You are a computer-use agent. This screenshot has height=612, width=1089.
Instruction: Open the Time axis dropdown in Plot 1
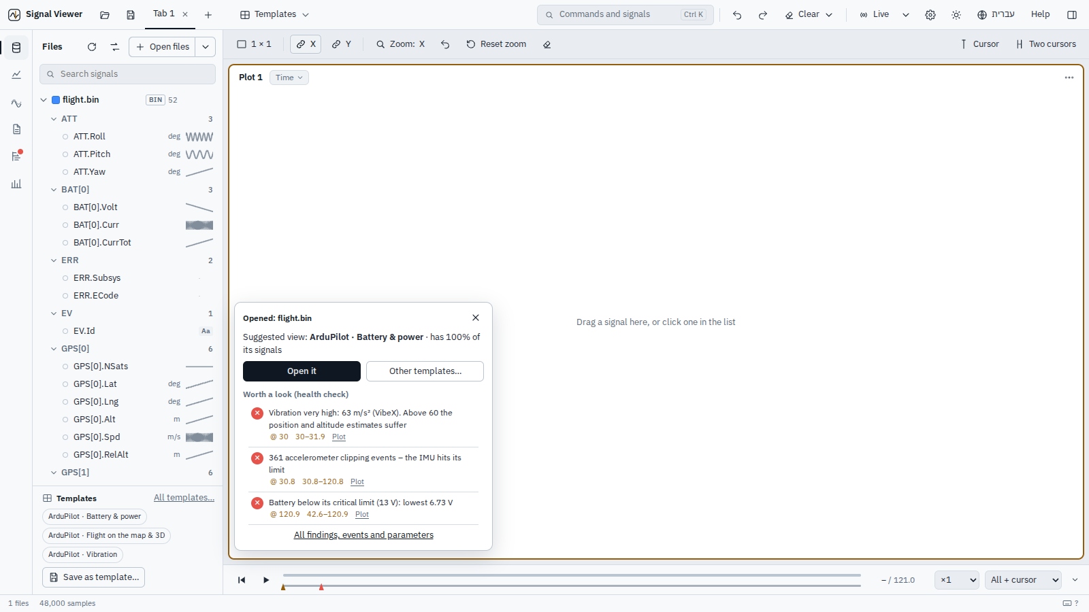pyautogui.click(x=289, y=78)
